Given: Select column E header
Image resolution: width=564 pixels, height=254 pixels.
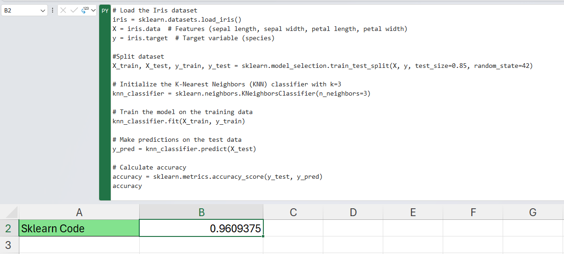Looking at the screenshot, I should point(413,212).
